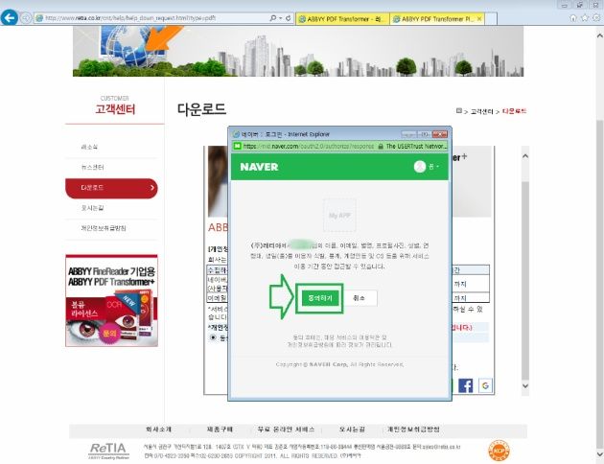This screenshot has width=604, height=464.
Task: Click the inner panel scroll up arrow
Action: pyautogui.click(x=525, y=156)
